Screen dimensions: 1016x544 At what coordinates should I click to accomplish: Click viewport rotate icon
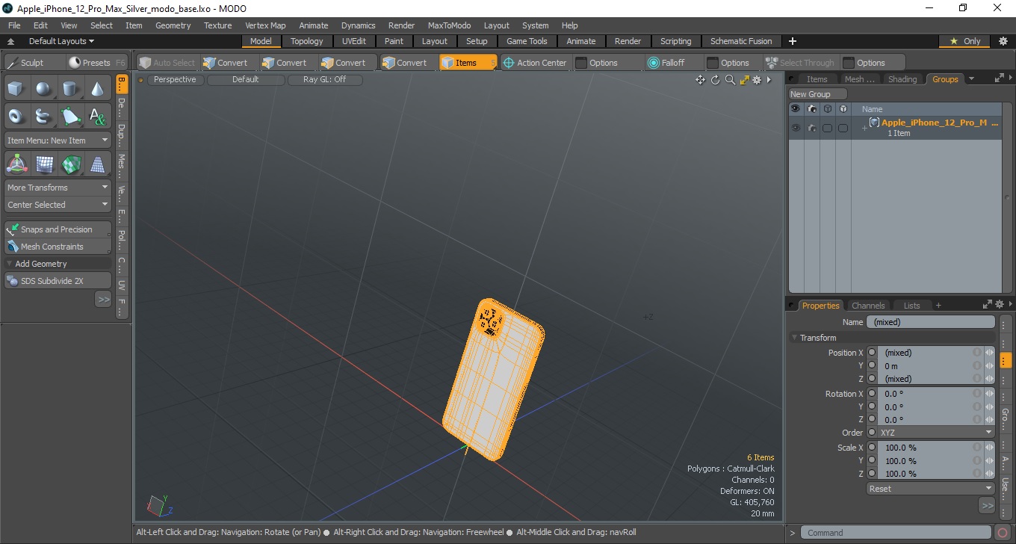coord(715,80)
